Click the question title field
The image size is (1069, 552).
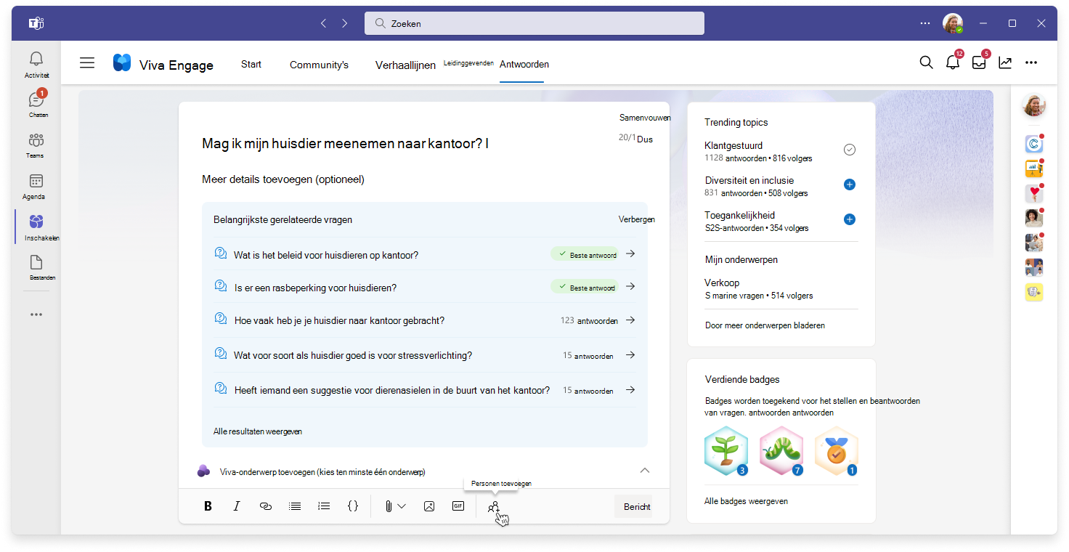345,144
